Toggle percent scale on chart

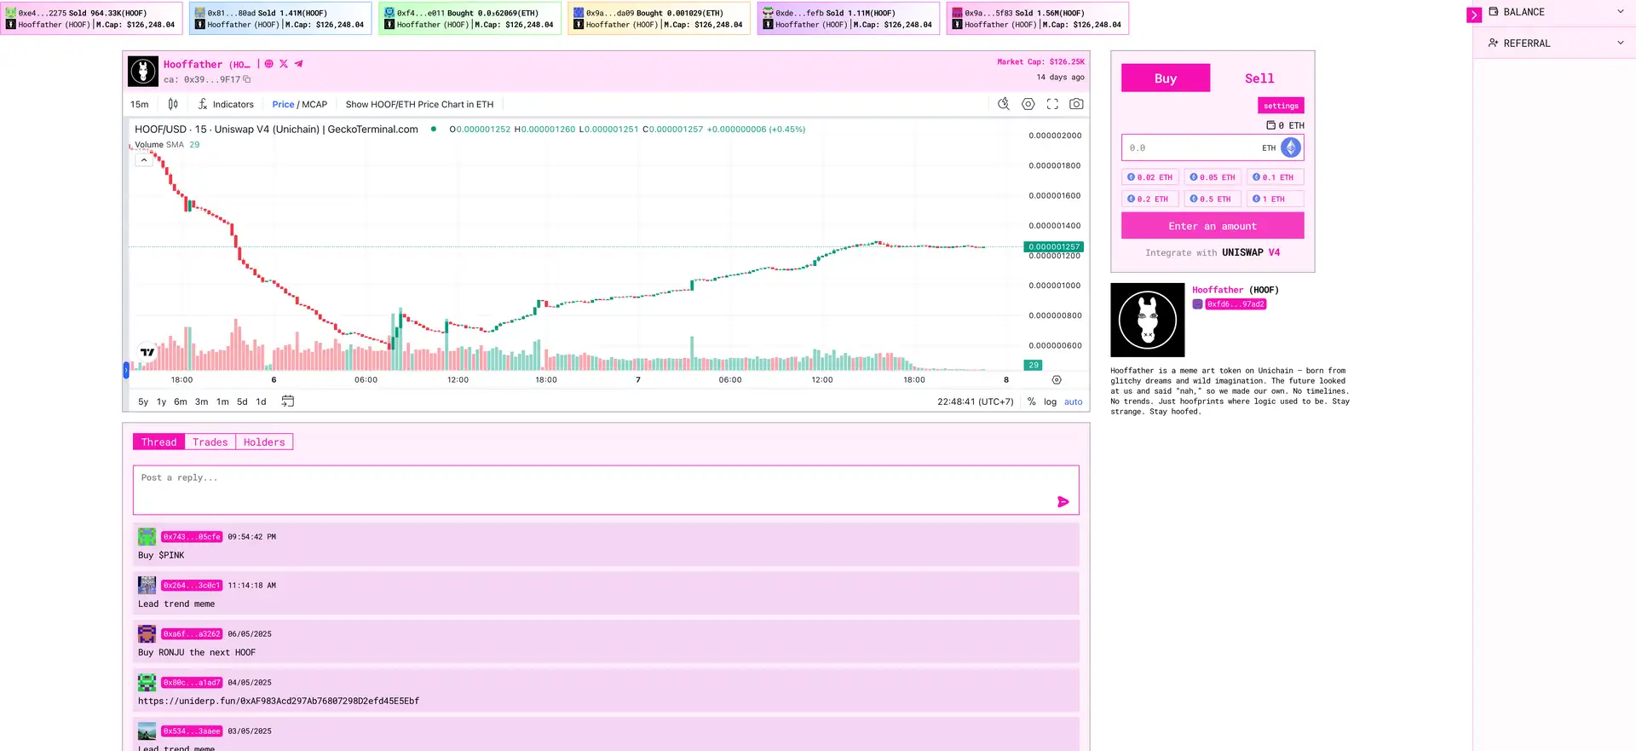pyautogui.click(x=1031, y=401)
